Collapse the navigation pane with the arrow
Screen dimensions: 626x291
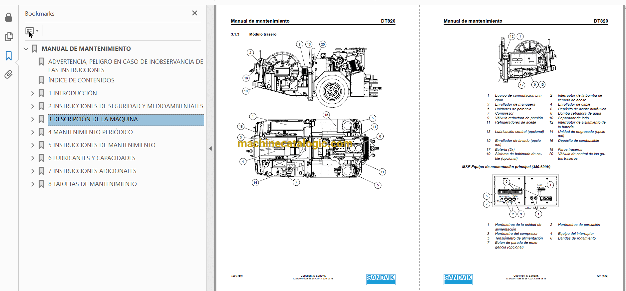point(210,148)
